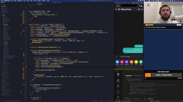The height and width of the screenshot is (102, 183).
Task: Tap the Audio attachment icon
Action: pyautogui.click(x=141, y=62)
